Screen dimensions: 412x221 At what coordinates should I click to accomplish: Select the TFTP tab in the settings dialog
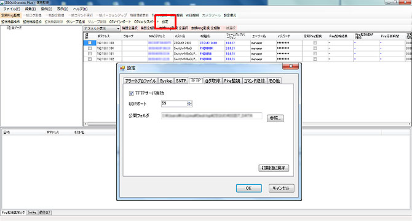coord(196,80)
